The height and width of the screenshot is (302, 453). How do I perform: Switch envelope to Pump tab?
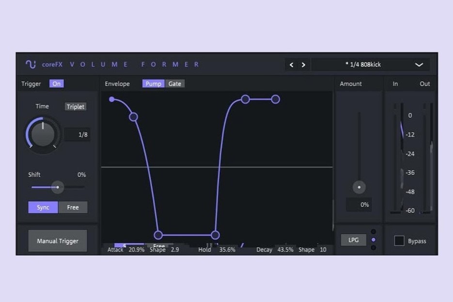[154, 84]
